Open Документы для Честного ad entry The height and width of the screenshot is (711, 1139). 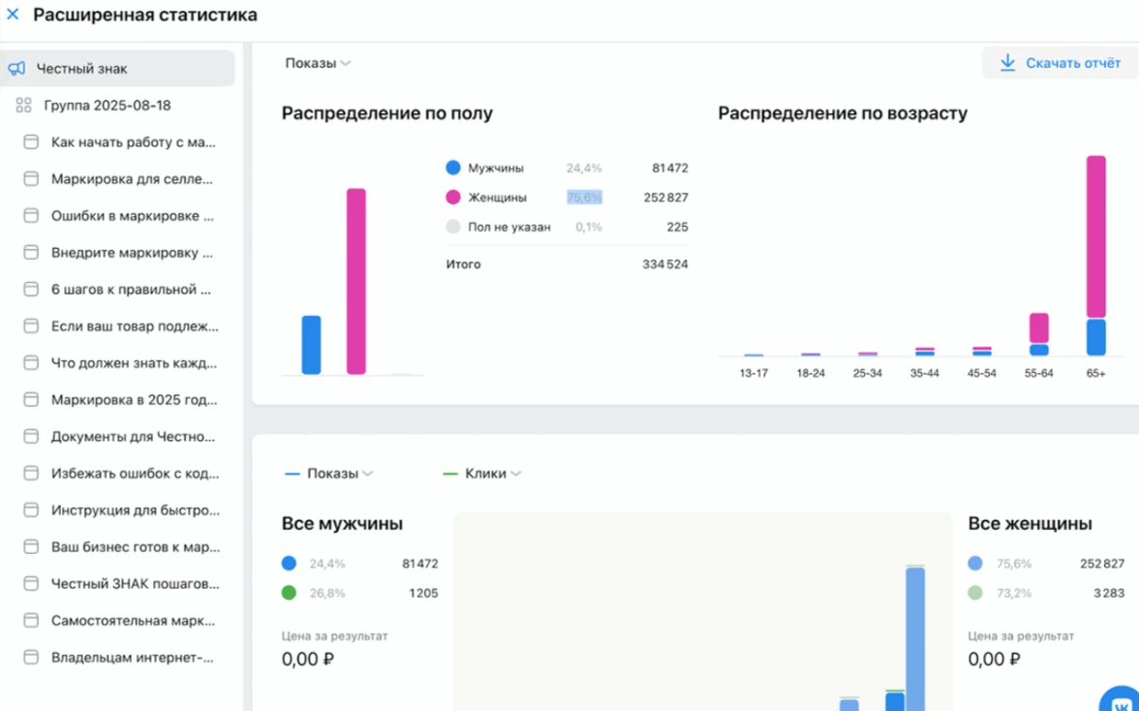pyautogui.click(x=133, y=437)
